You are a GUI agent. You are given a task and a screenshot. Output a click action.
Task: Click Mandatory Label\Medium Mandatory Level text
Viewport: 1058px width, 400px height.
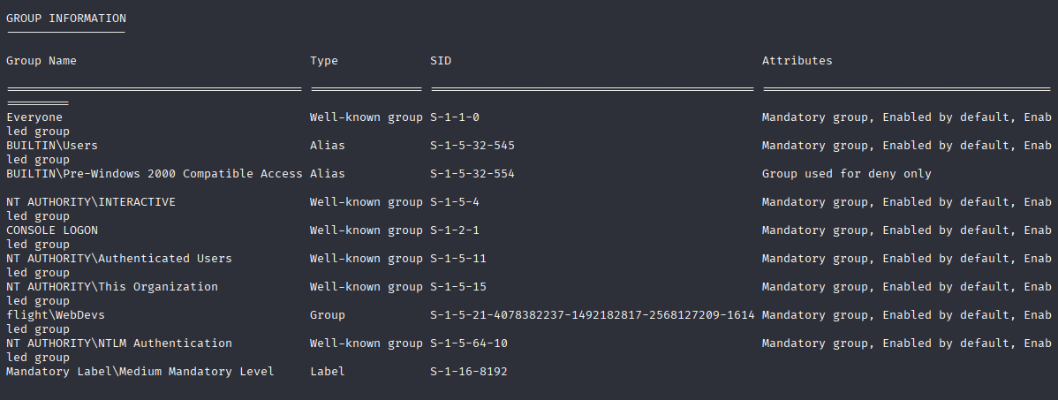click(140, 373)
